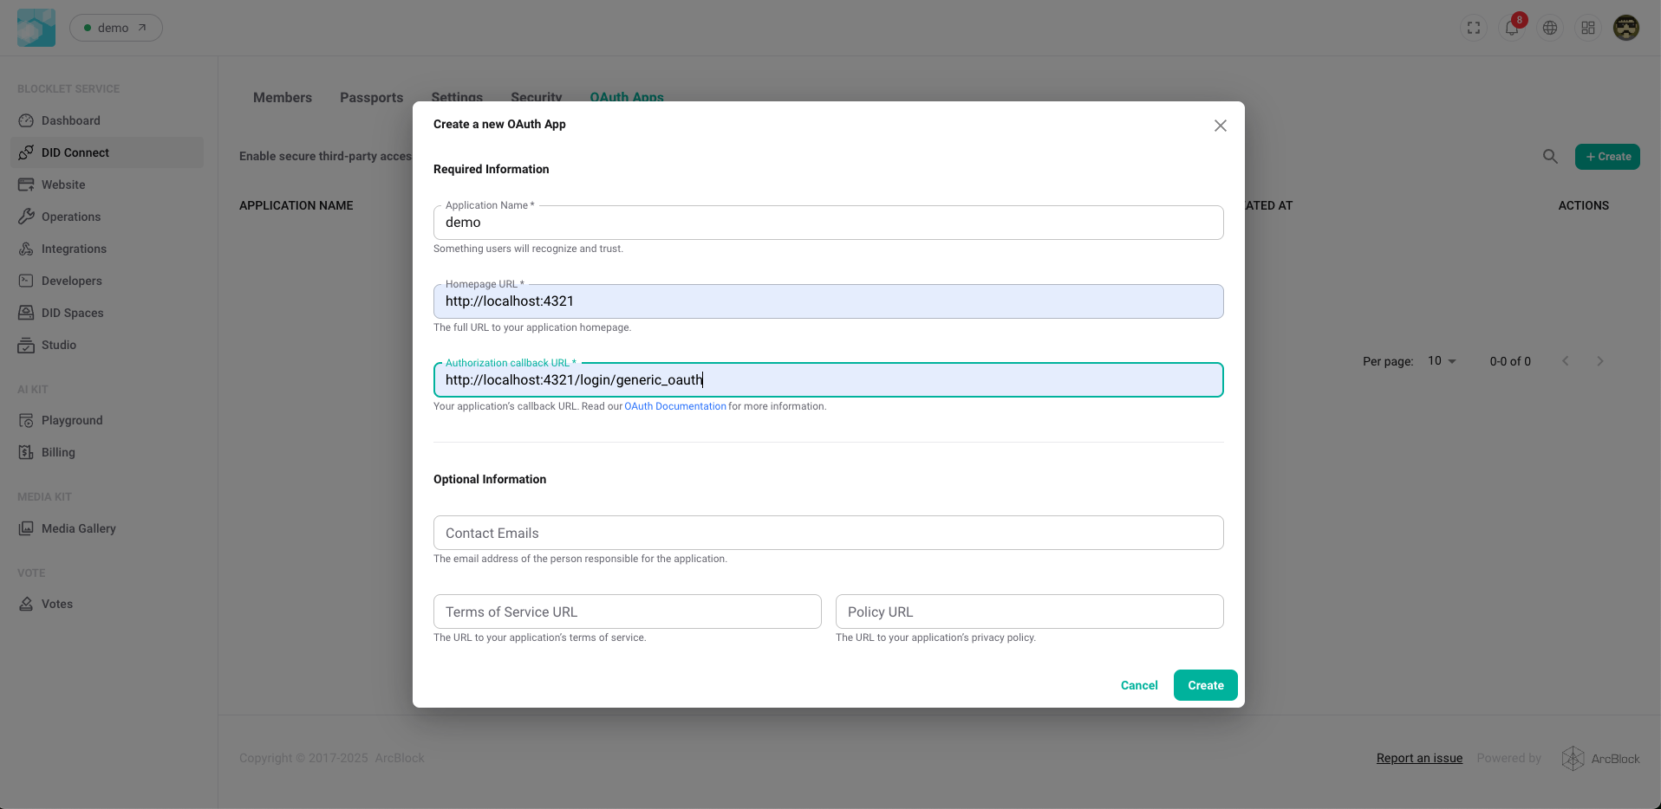
Task: Focus the Contact Emails field
Action: point(828,533)
